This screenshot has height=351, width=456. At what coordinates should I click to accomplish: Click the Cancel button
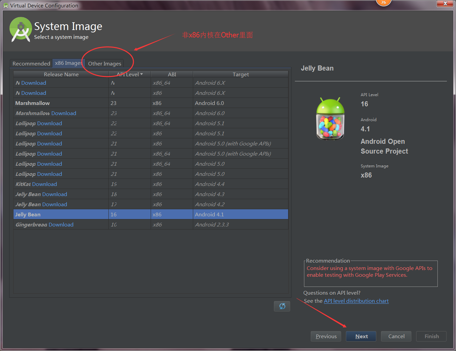coord(396,336)
